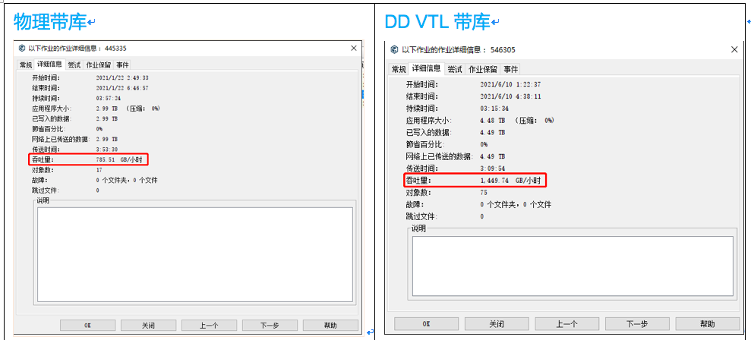The width and height of the screenshot is (751, 340).
Task: Click app icon in job 445335 title bar
Action: tap(21, 48)
